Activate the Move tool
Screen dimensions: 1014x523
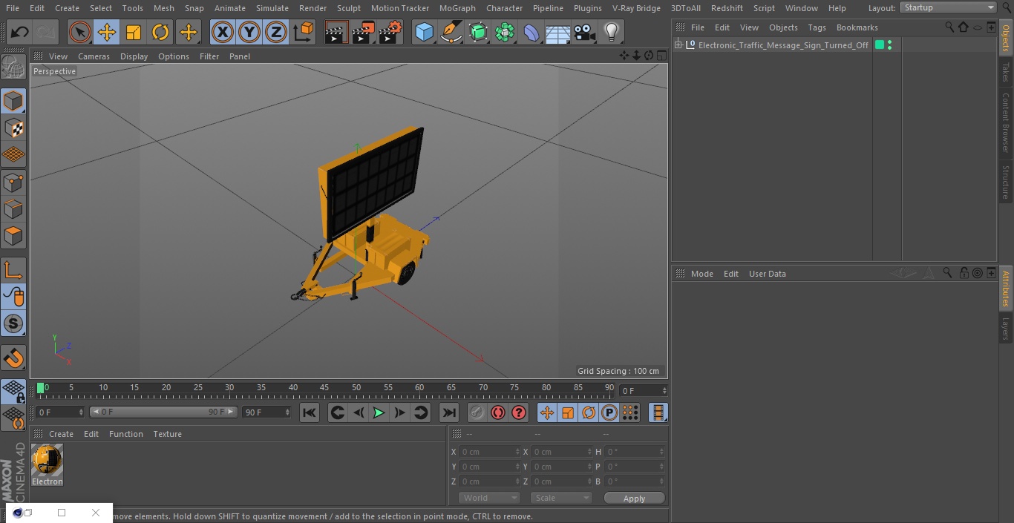(107, 33)
